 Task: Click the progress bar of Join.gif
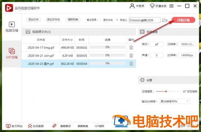(x=107, y=55)
